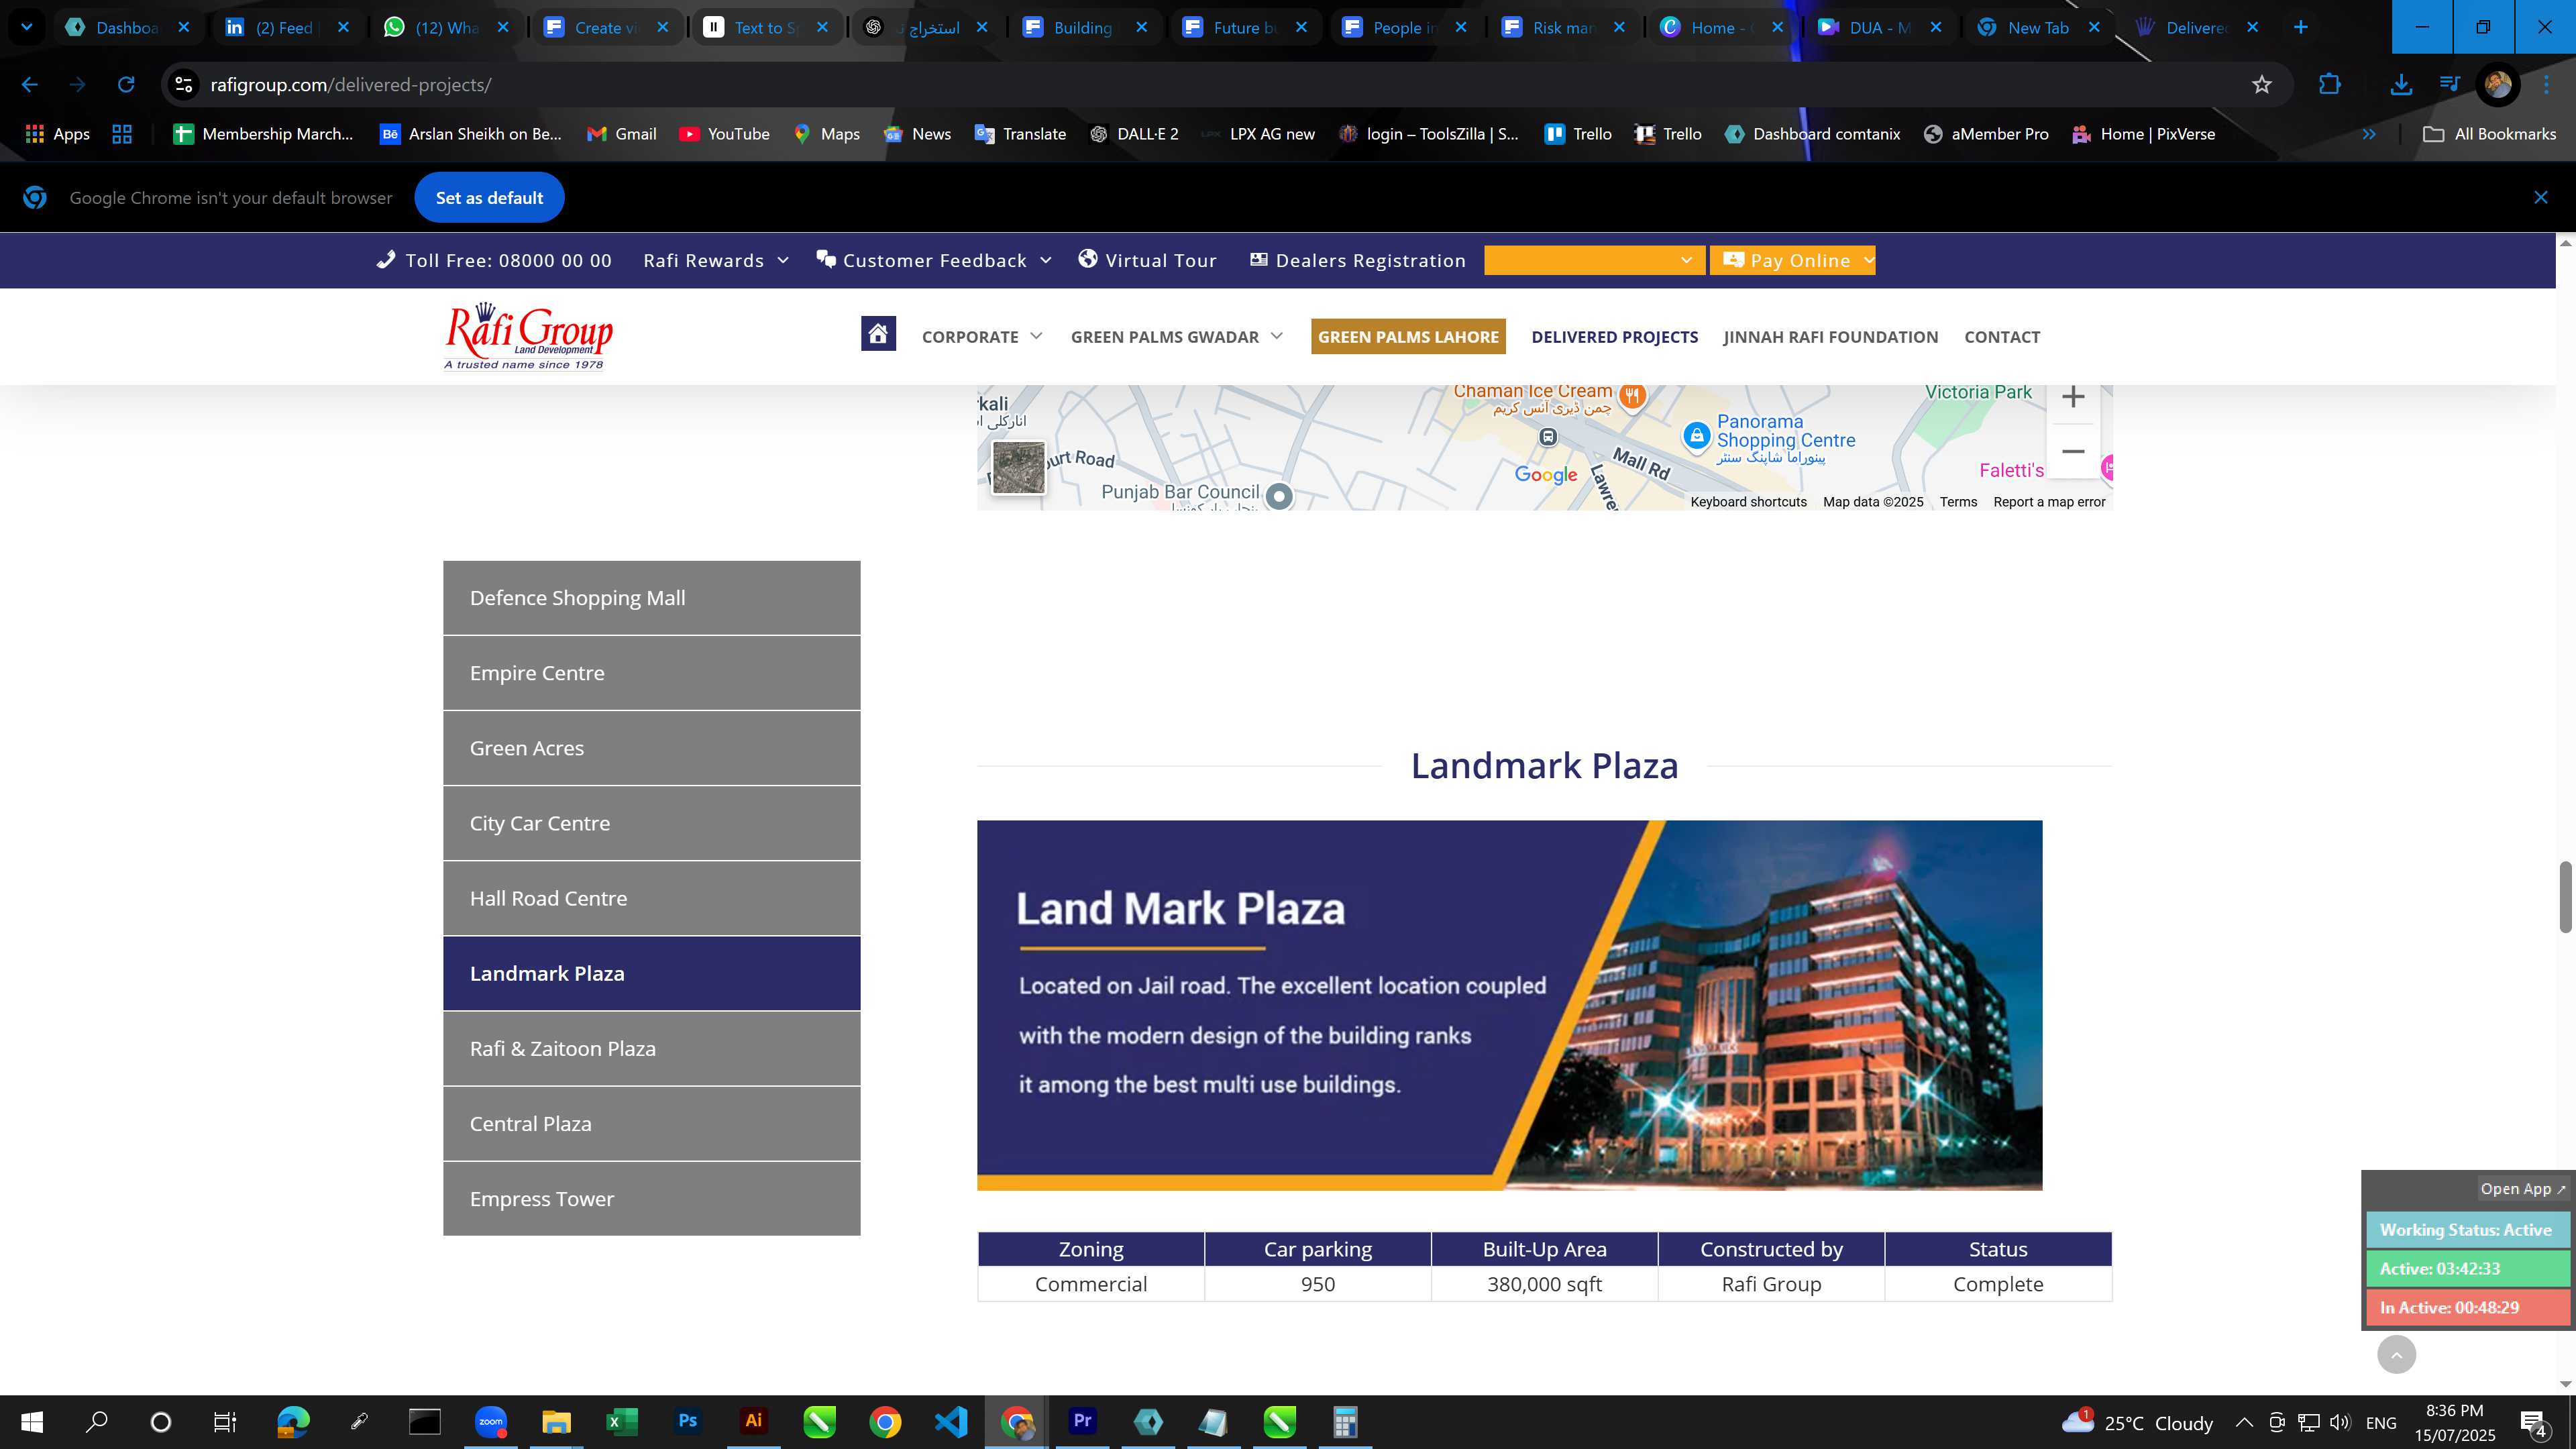The height and width of the screenshot is (1449, 2576).
Task: Open Windows taskbar search
Action: point(96,1422)
